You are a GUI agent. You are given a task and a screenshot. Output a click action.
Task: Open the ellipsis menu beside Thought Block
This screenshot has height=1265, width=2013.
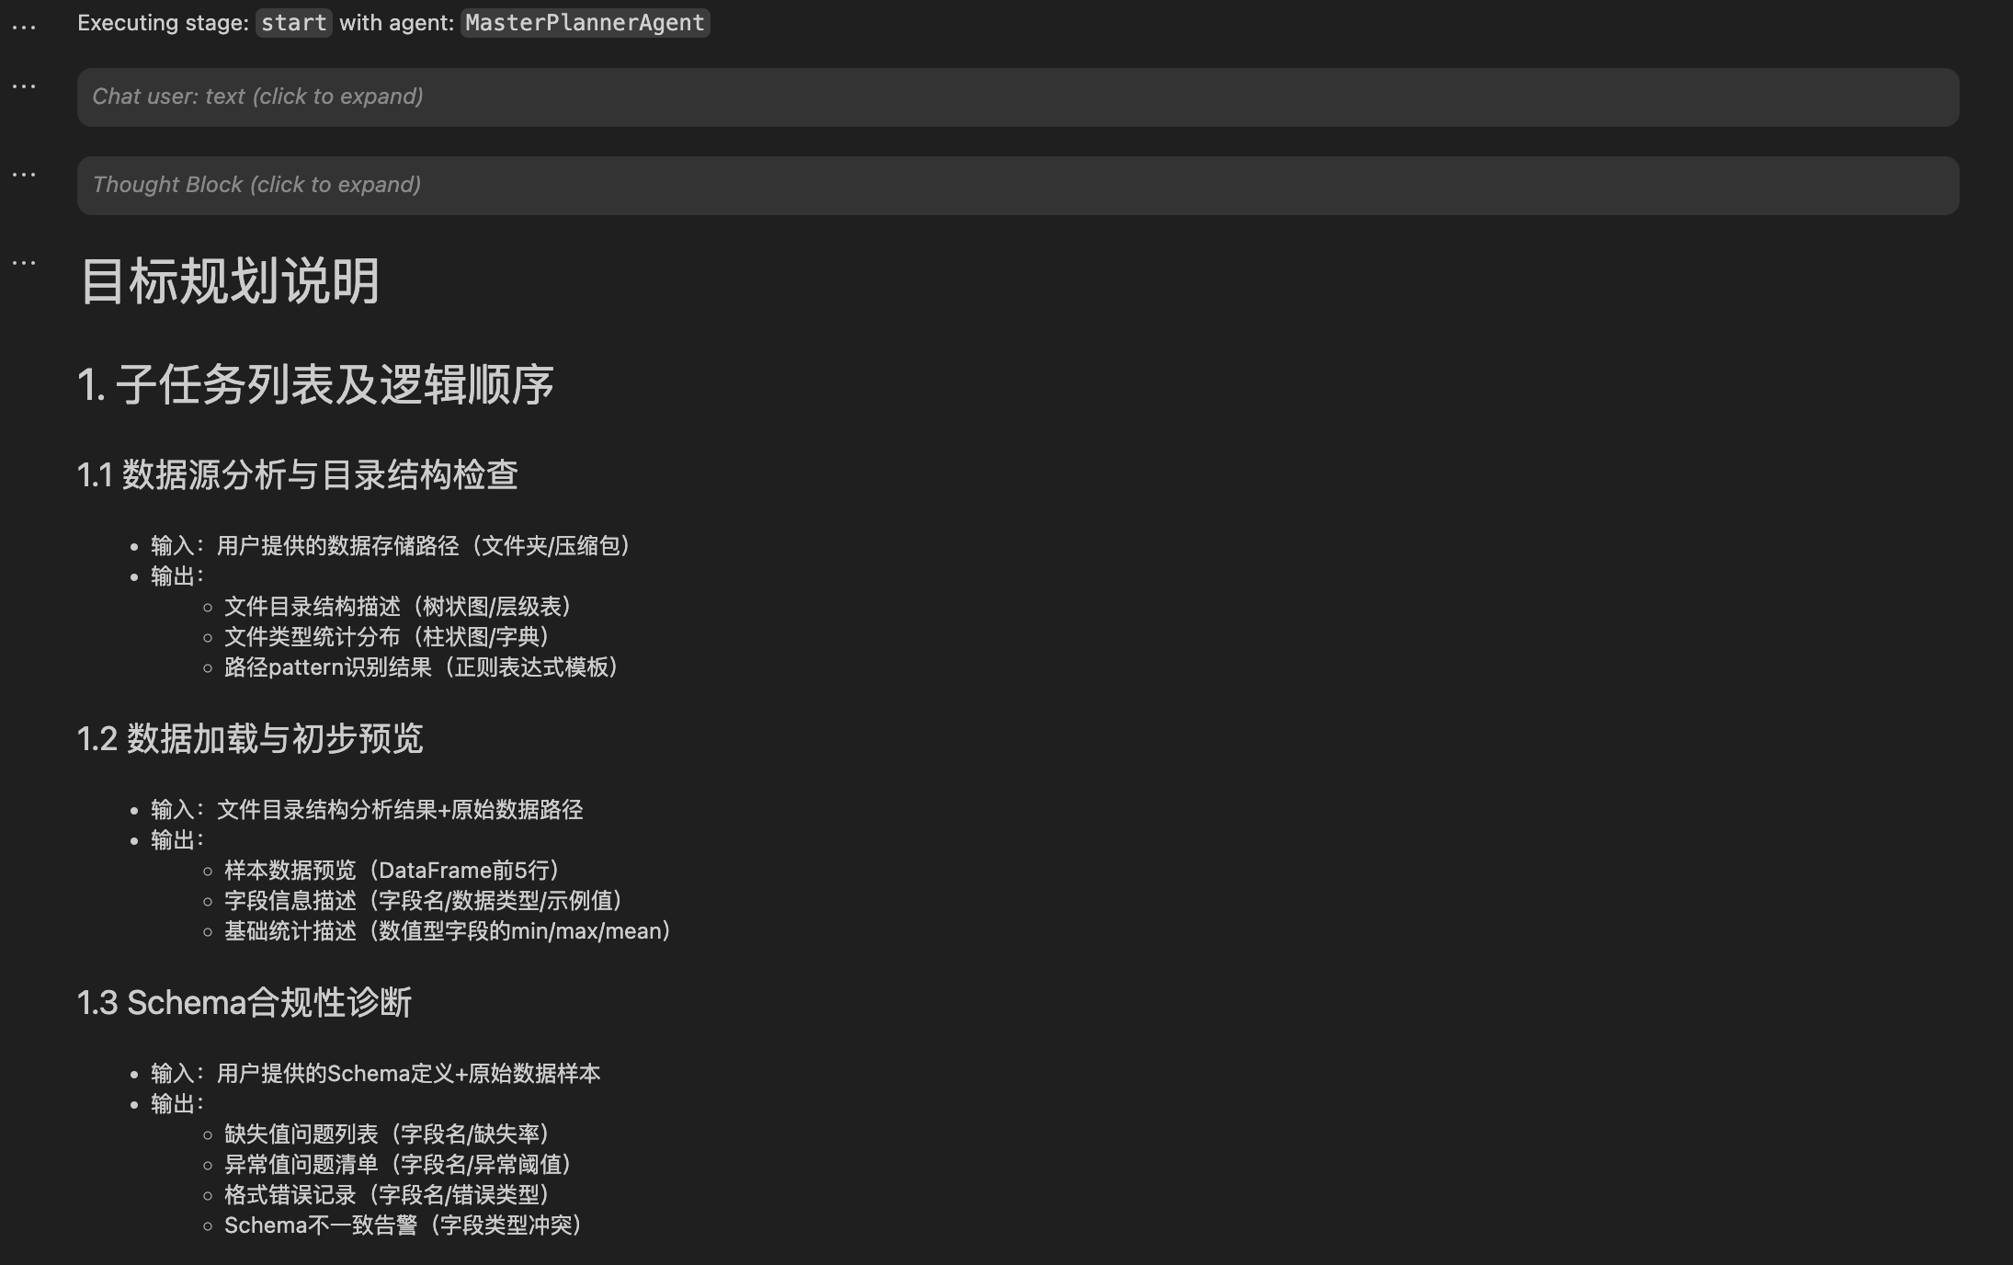(x=24, y=176)
